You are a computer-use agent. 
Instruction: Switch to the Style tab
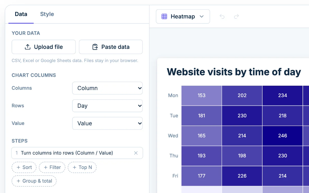[x=47, y=14]
